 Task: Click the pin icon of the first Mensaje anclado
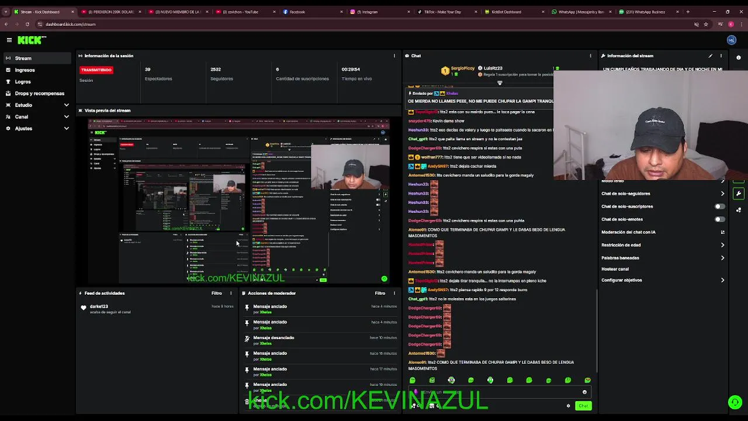pyautogui.click(x=247, y=307)
